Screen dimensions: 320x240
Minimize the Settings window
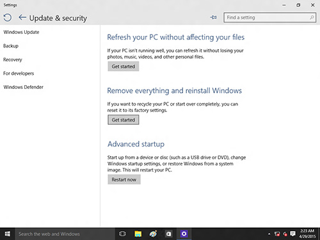pyautogui.click(x=284, y=5)
